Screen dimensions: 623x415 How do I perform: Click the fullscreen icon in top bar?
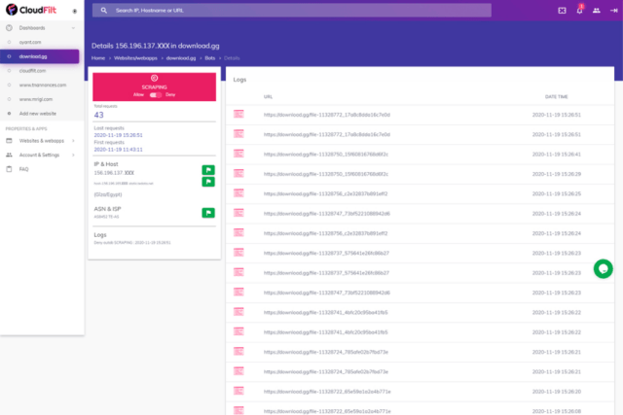[563, 11]
